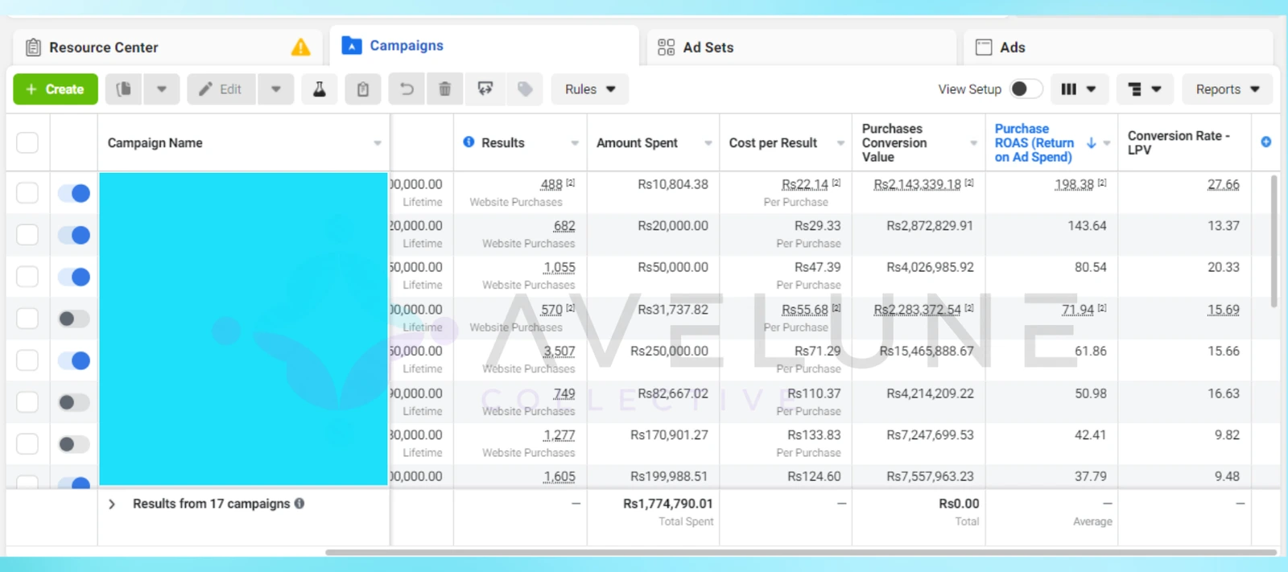Open the Amount Spent column dropdown arrow
This screenshot has height=572, width=1288.
pos(708,143)
